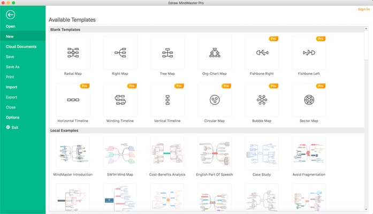Go back using the circled arrow icon
Screen dimensions: 373x214
pos(10,15)
